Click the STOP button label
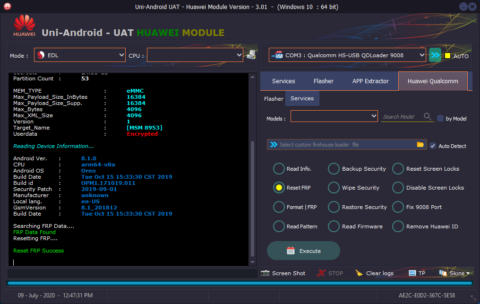Image resolution: width=480 pixels, height=304 pixels. pos(335,273)
